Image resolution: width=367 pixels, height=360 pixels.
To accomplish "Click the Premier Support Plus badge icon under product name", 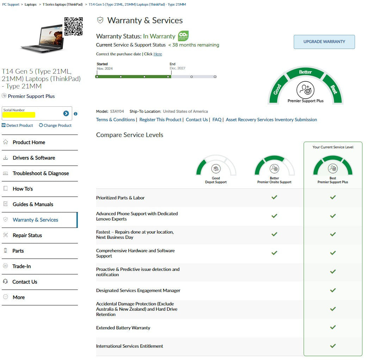I will [4, 96].
